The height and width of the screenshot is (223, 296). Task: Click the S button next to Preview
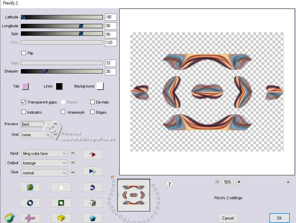(55, 124)
